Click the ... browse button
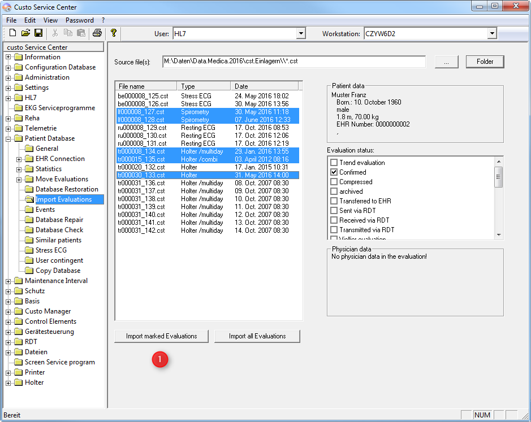This screenshot has width=531, height=422. (446, 62)
